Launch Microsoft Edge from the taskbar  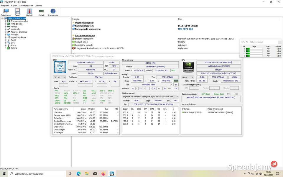[x=78, y=173]
